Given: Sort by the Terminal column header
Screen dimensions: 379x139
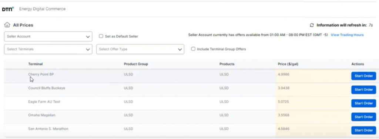Looking at the screenshot, I should (35, 64).
